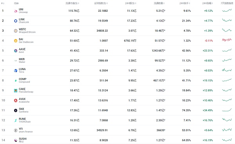Click the CAKE PancakeSwap icon
This screenshot has height=144, width=235.
click(x=16, y=91)
